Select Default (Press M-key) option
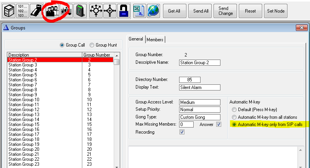The height and width of the screenshot is (168, 310). (x=234, y=110)
